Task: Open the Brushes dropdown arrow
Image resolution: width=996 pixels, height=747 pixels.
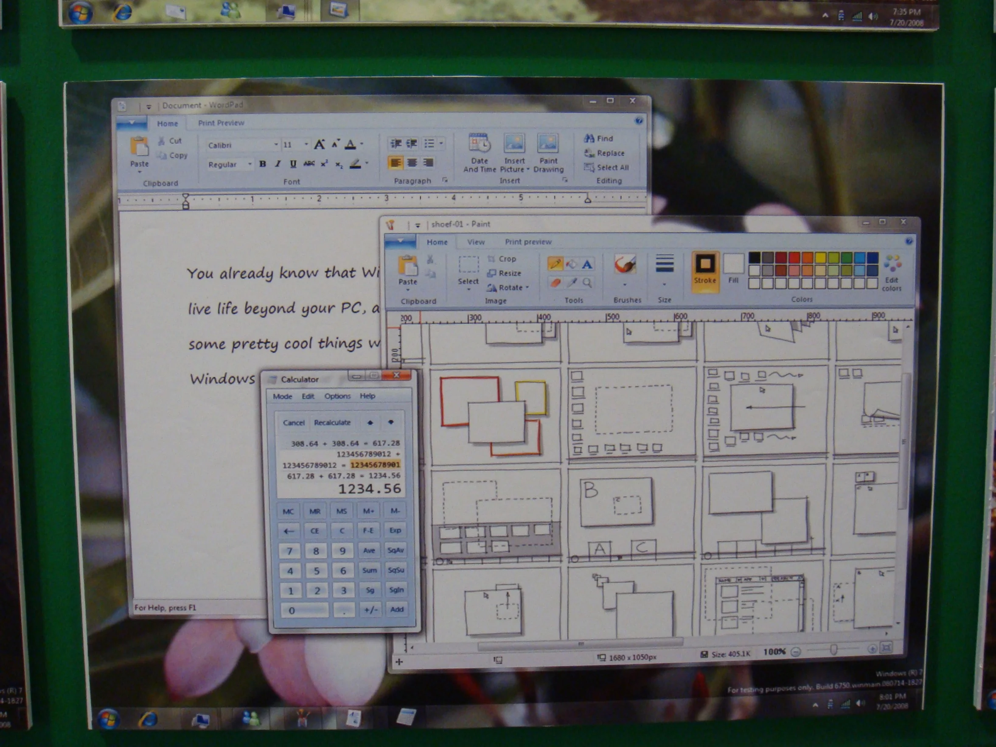Action: pos(625,285)
